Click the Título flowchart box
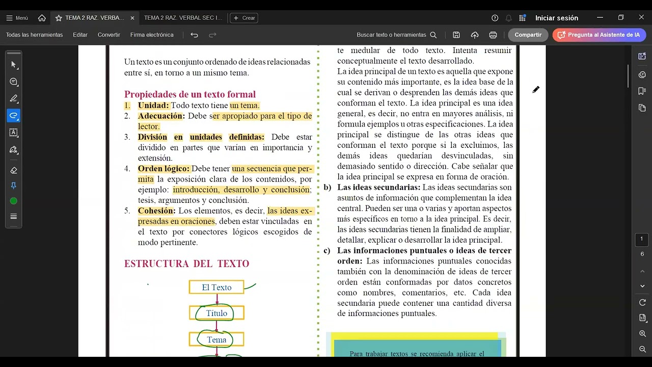This screenshot has height=367, width=652. 216,313
